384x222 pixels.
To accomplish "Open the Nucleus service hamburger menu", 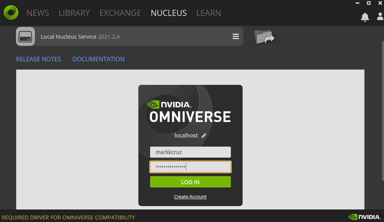I will point(235,36).
